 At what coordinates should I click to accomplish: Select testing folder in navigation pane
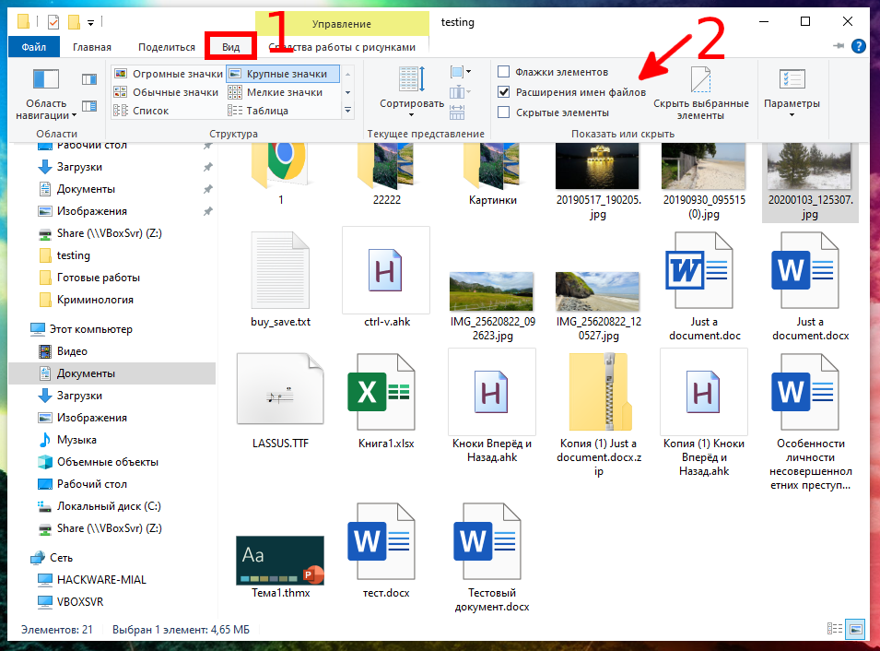point(73,255)
